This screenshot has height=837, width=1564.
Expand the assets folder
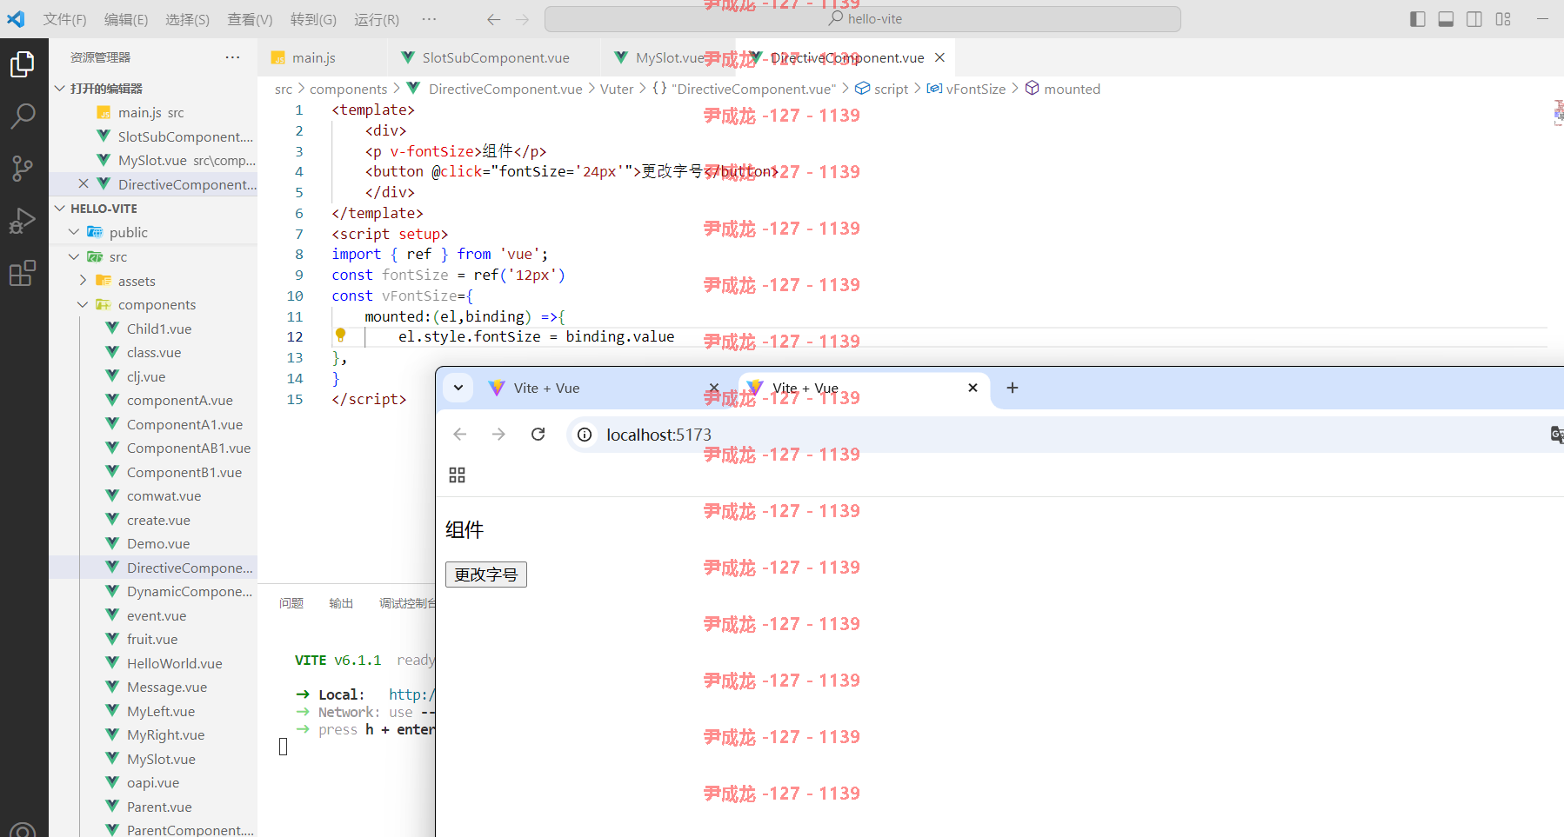(83, 280)
